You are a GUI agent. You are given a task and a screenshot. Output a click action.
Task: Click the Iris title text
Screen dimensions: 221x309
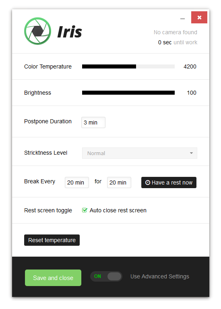pyautogui.click(x=70, y=32)
